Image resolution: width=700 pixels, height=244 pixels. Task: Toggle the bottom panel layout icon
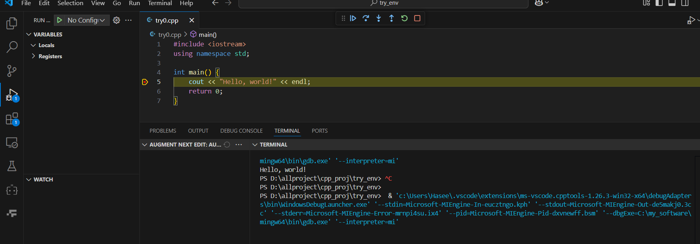pos(672,3)
